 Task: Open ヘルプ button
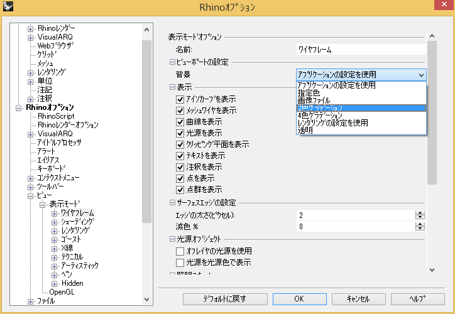point(418,299)
